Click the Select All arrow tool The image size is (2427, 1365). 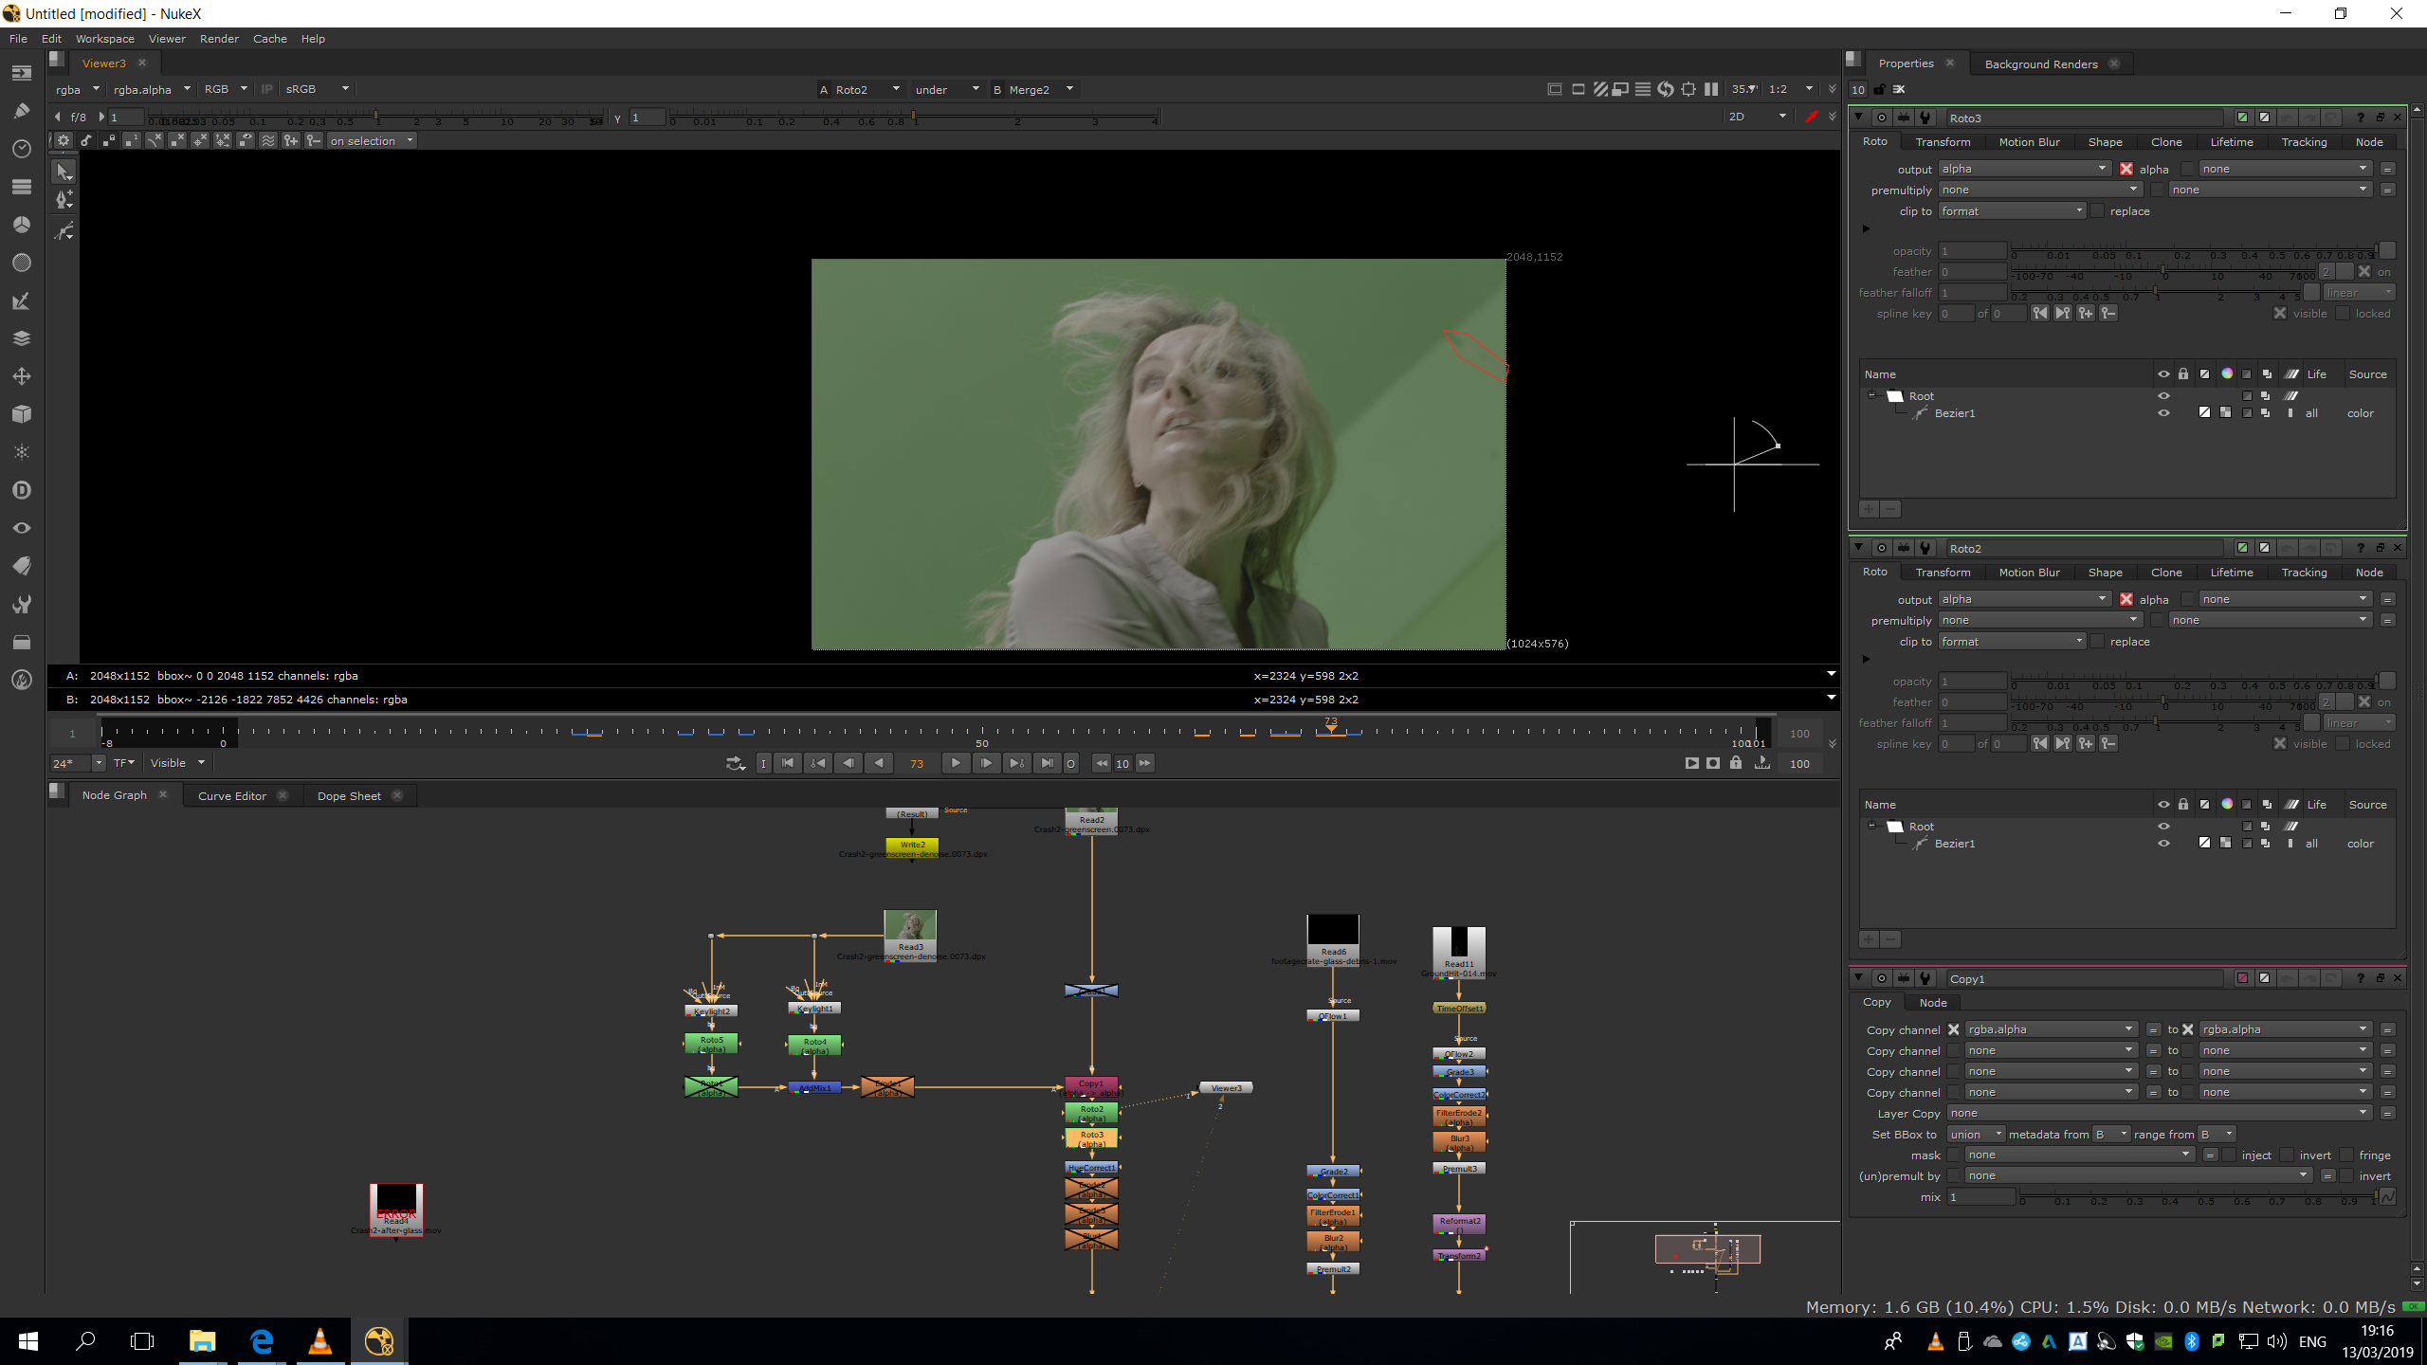[x=64, y=172]
